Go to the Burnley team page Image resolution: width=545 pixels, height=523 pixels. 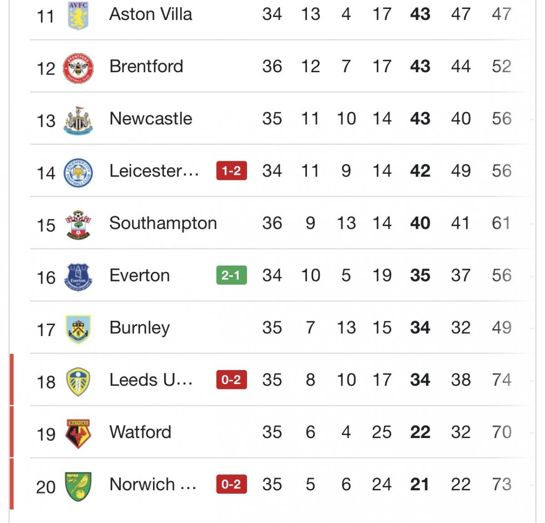(139, 328)
